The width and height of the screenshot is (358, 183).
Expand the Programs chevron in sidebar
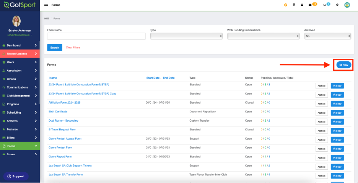coord(36,104)
